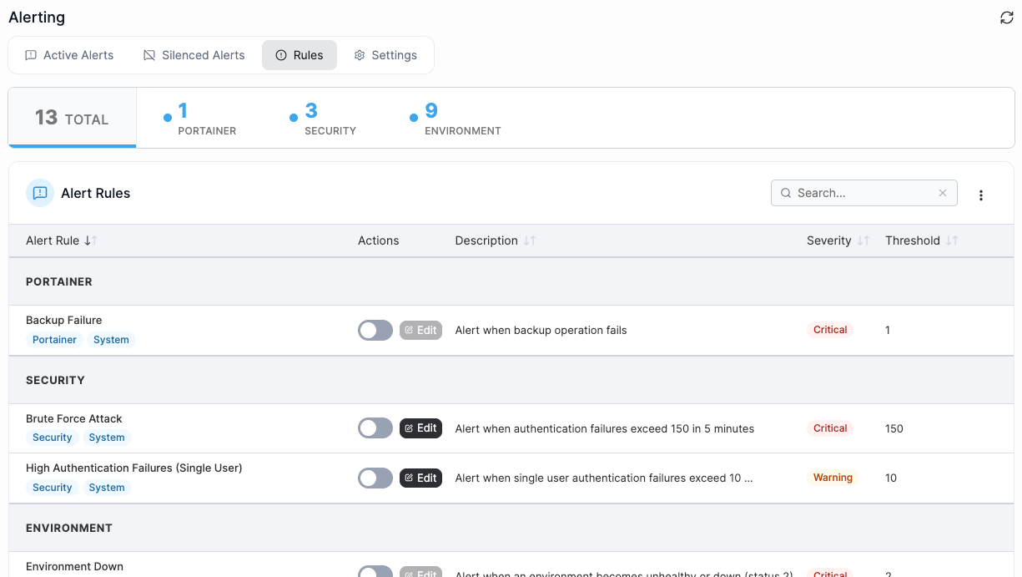This screenshot has height=577, width=1022.
Task: Click the Alert Rules message icon
Action: (x=40, y=193)
